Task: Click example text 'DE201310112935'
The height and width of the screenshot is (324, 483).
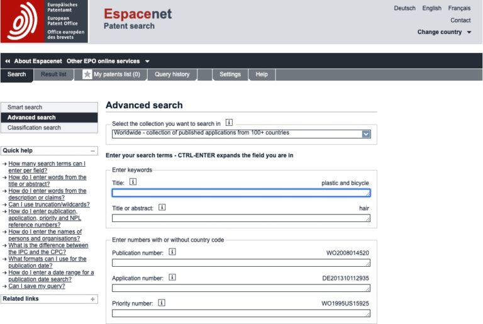Action: click(345, 278)
